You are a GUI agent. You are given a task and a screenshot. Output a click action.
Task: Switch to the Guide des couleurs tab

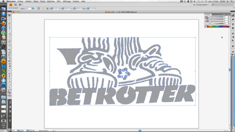pyautogui.click(x=217, y=14)
